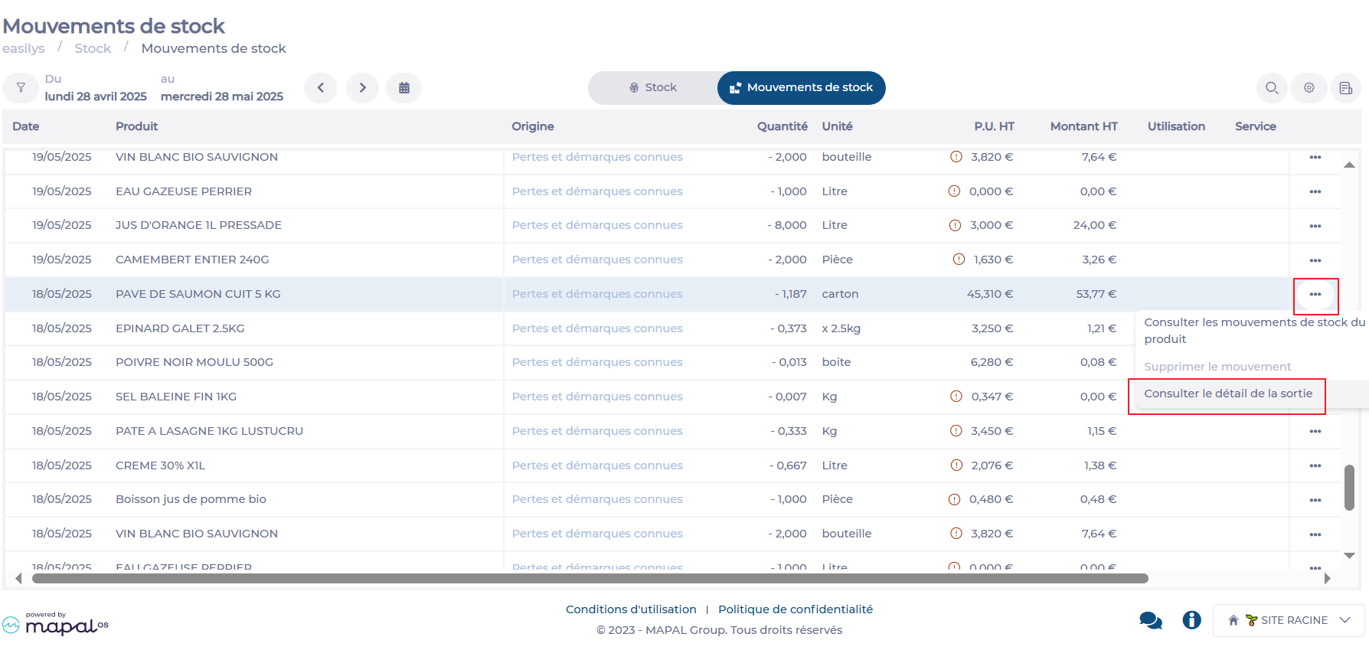Screen dimensions: 1369x650
Task: Edit end date mercredi 28 mai 2025
Action: (x=222, y=96)
